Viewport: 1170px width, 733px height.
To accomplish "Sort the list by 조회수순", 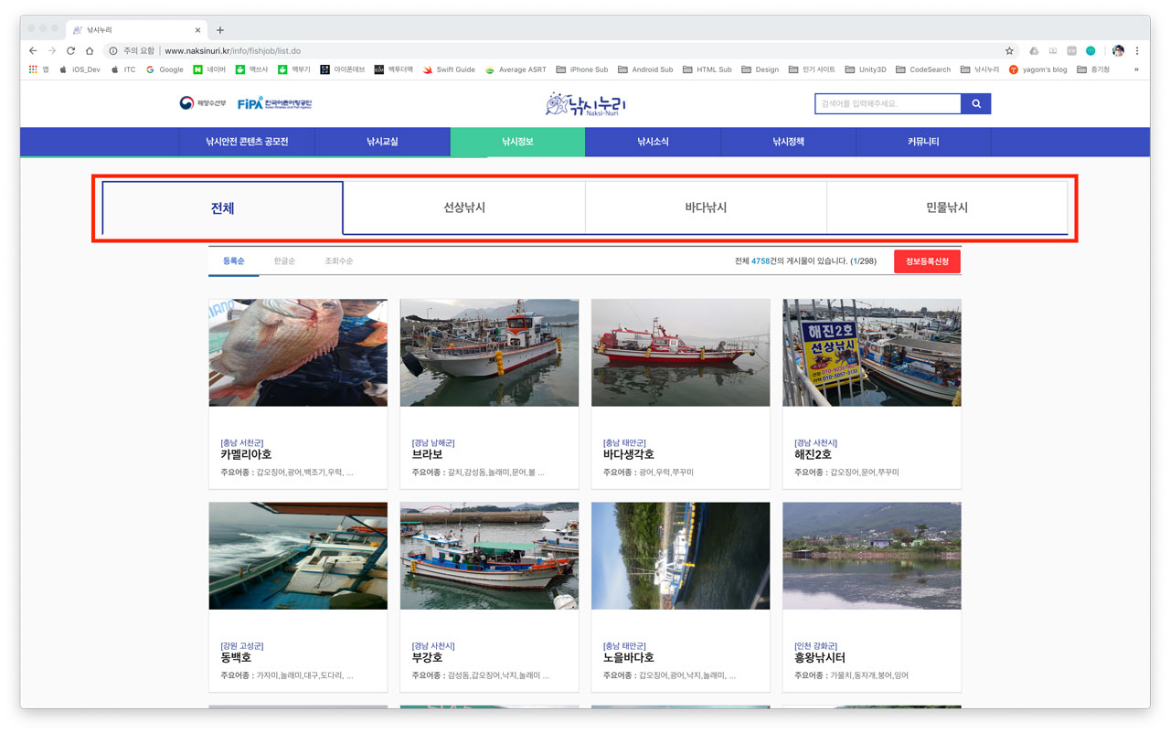I will [338, 261].
